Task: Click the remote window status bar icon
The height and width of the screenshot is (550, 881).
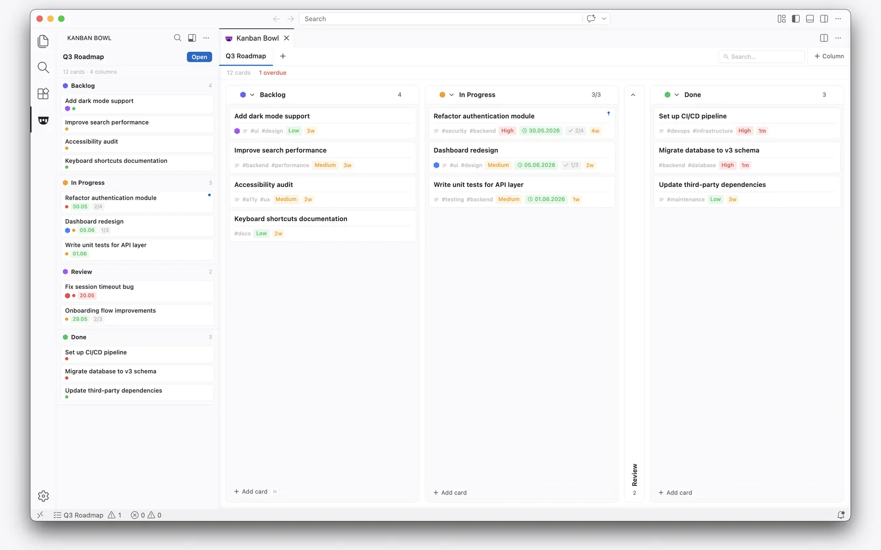Action: coord(40,515)
